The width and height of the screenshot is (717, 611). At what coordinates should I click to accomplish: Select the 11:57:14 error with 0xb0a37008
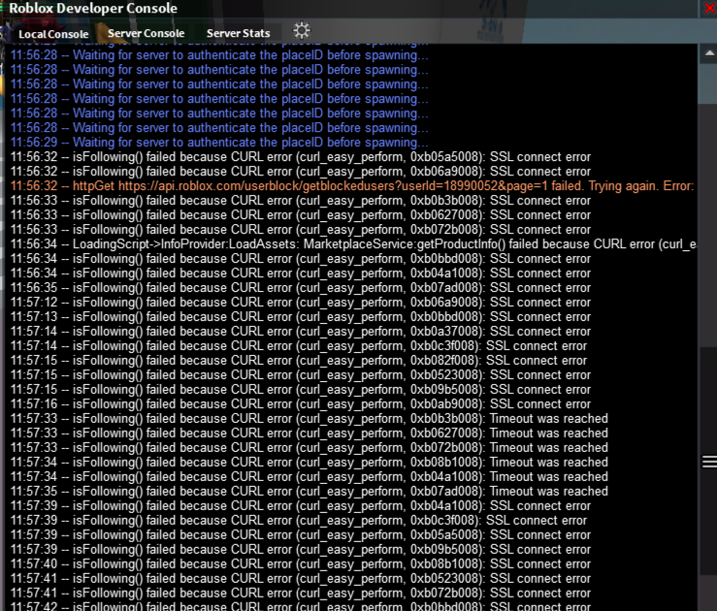tap(301, 332)
